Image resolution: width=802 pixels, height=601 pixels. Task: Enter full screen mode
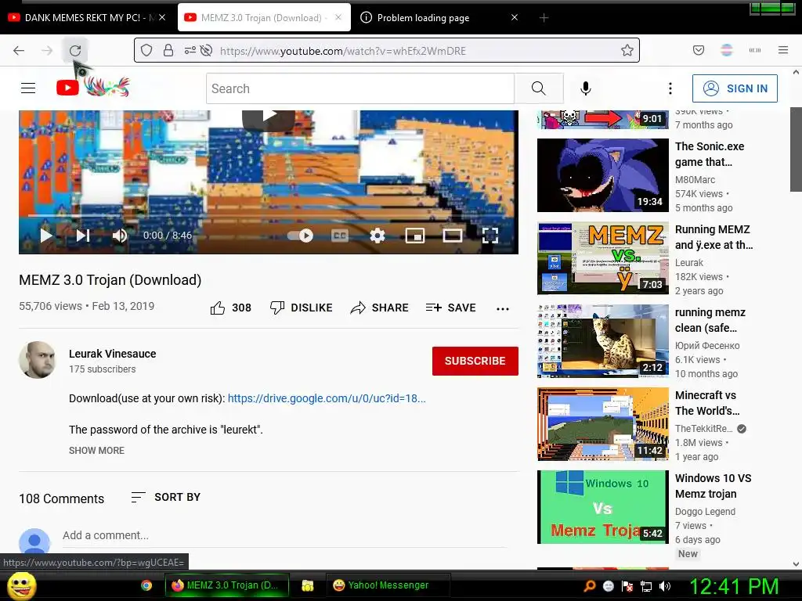(490, 235)
